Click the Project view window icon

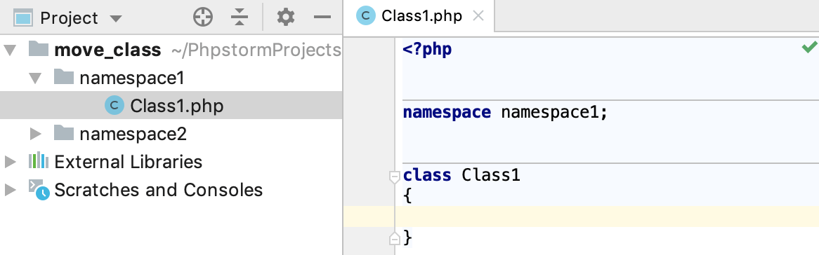tap(23, 18)
